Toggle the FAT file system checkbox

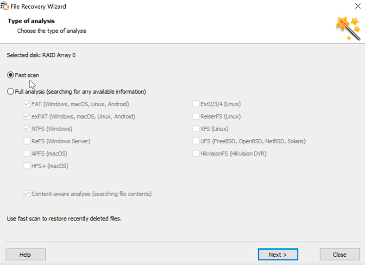coord(27,104)
